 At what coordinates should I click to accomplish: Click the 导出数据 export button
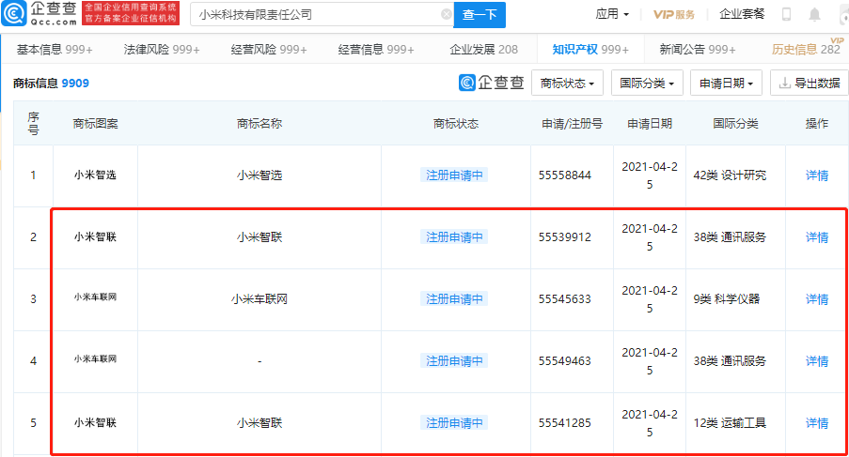pyautogui.click(x=810, y=84)
